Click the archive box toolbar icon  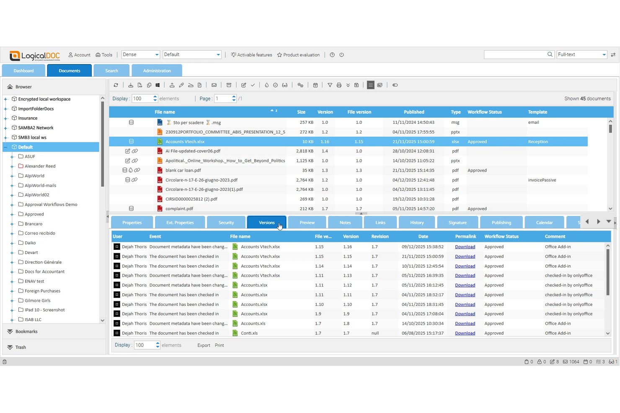[229, 85]
